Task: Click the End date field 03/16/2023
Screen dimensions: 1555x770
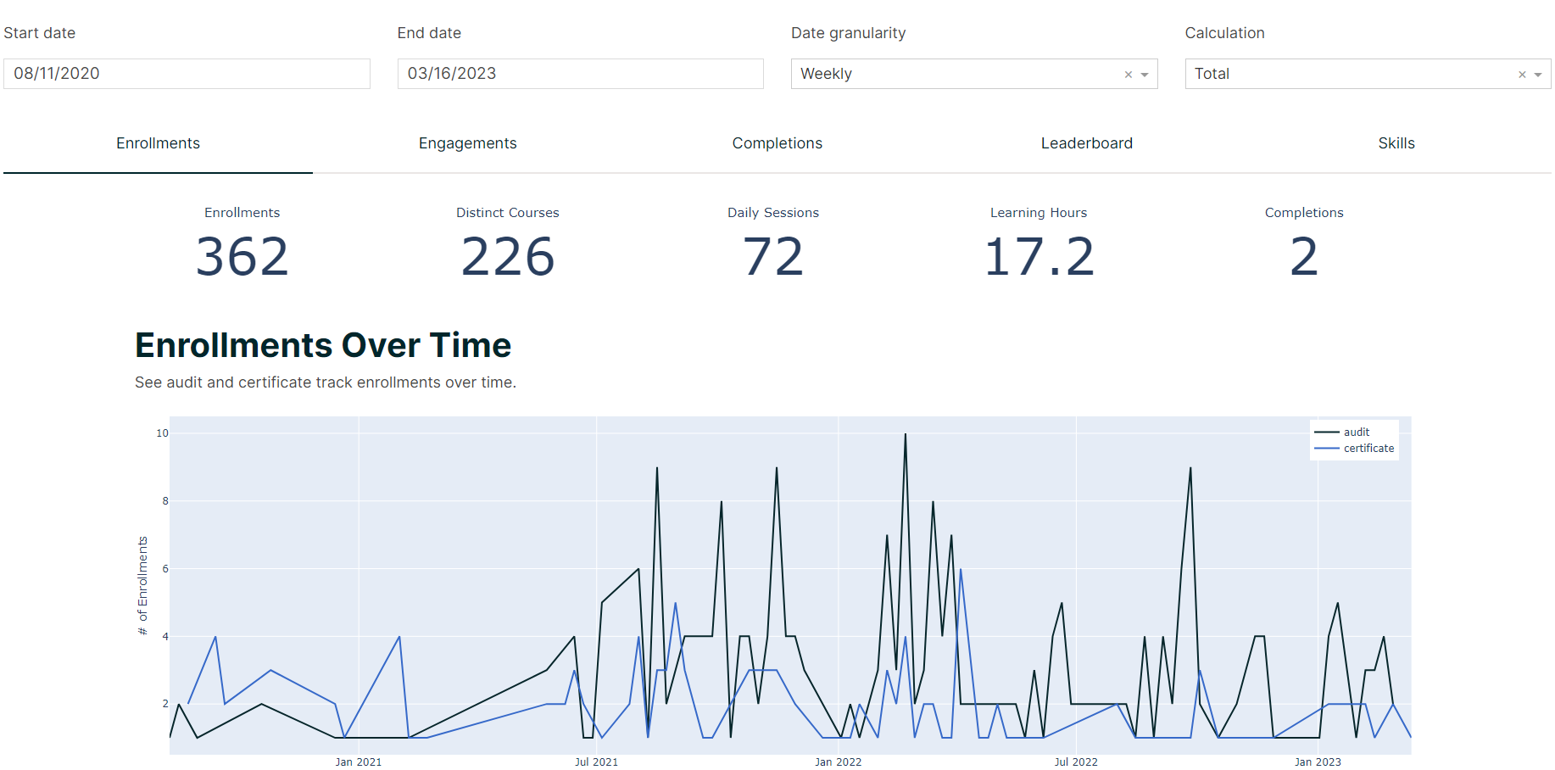Action: pyautogui.click(x=581, y=74)
